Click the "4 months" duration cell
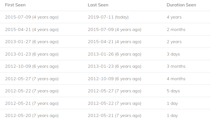 [x=176, y=79]
